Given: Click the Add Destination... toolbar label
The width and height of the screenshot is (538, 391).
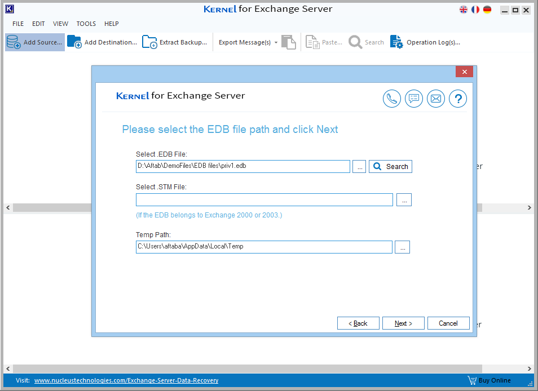Looking at the screenshot, I should (111, 42).
